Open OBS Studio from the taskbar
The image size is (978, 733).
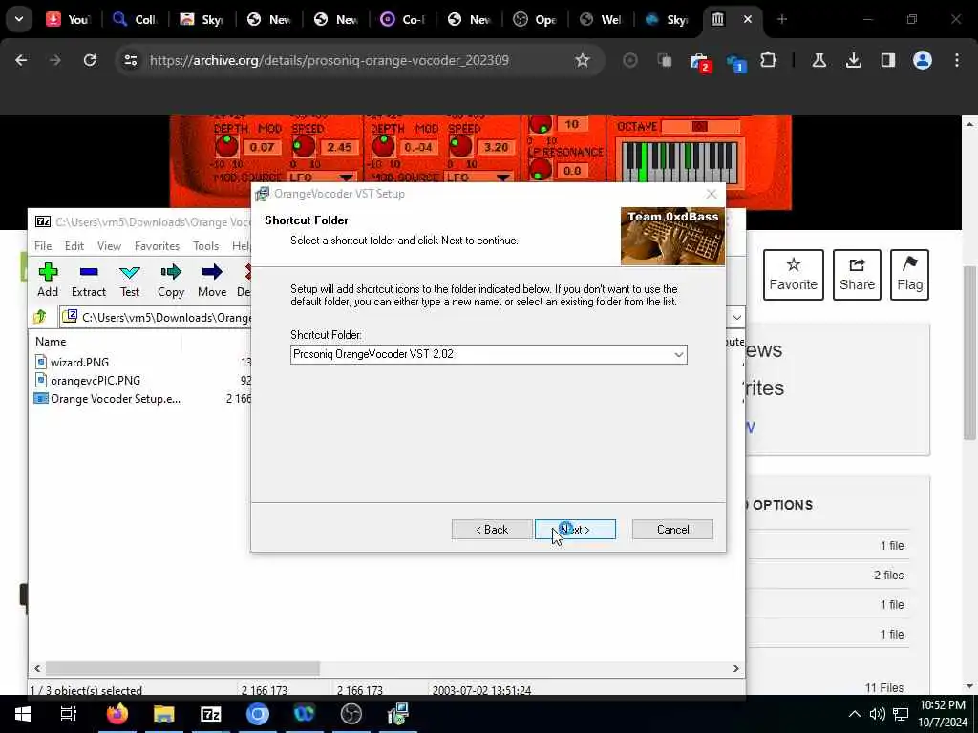pyautogui.click(x=351, y=714)
